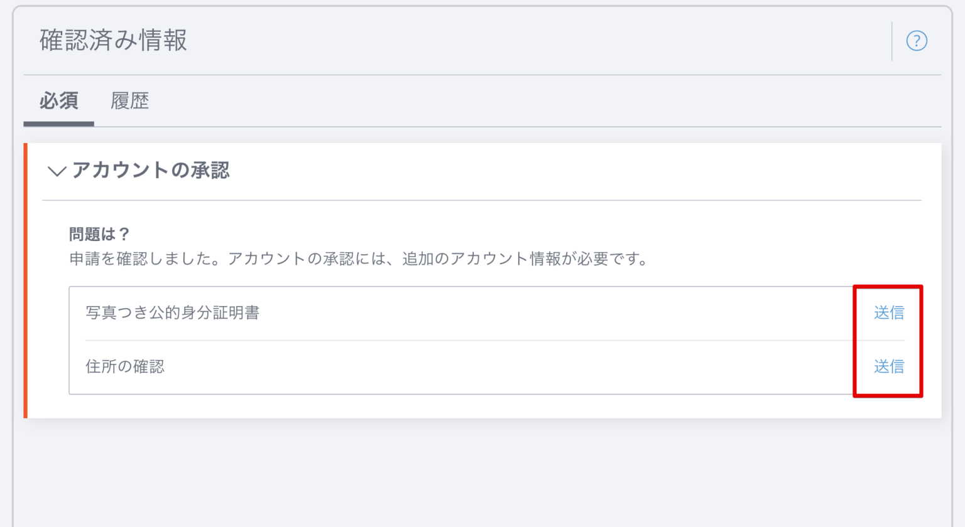Click the horizontal line under アカウントの承認 heading
The width and height of the screenshot is (965, 527).
point(482,200)
